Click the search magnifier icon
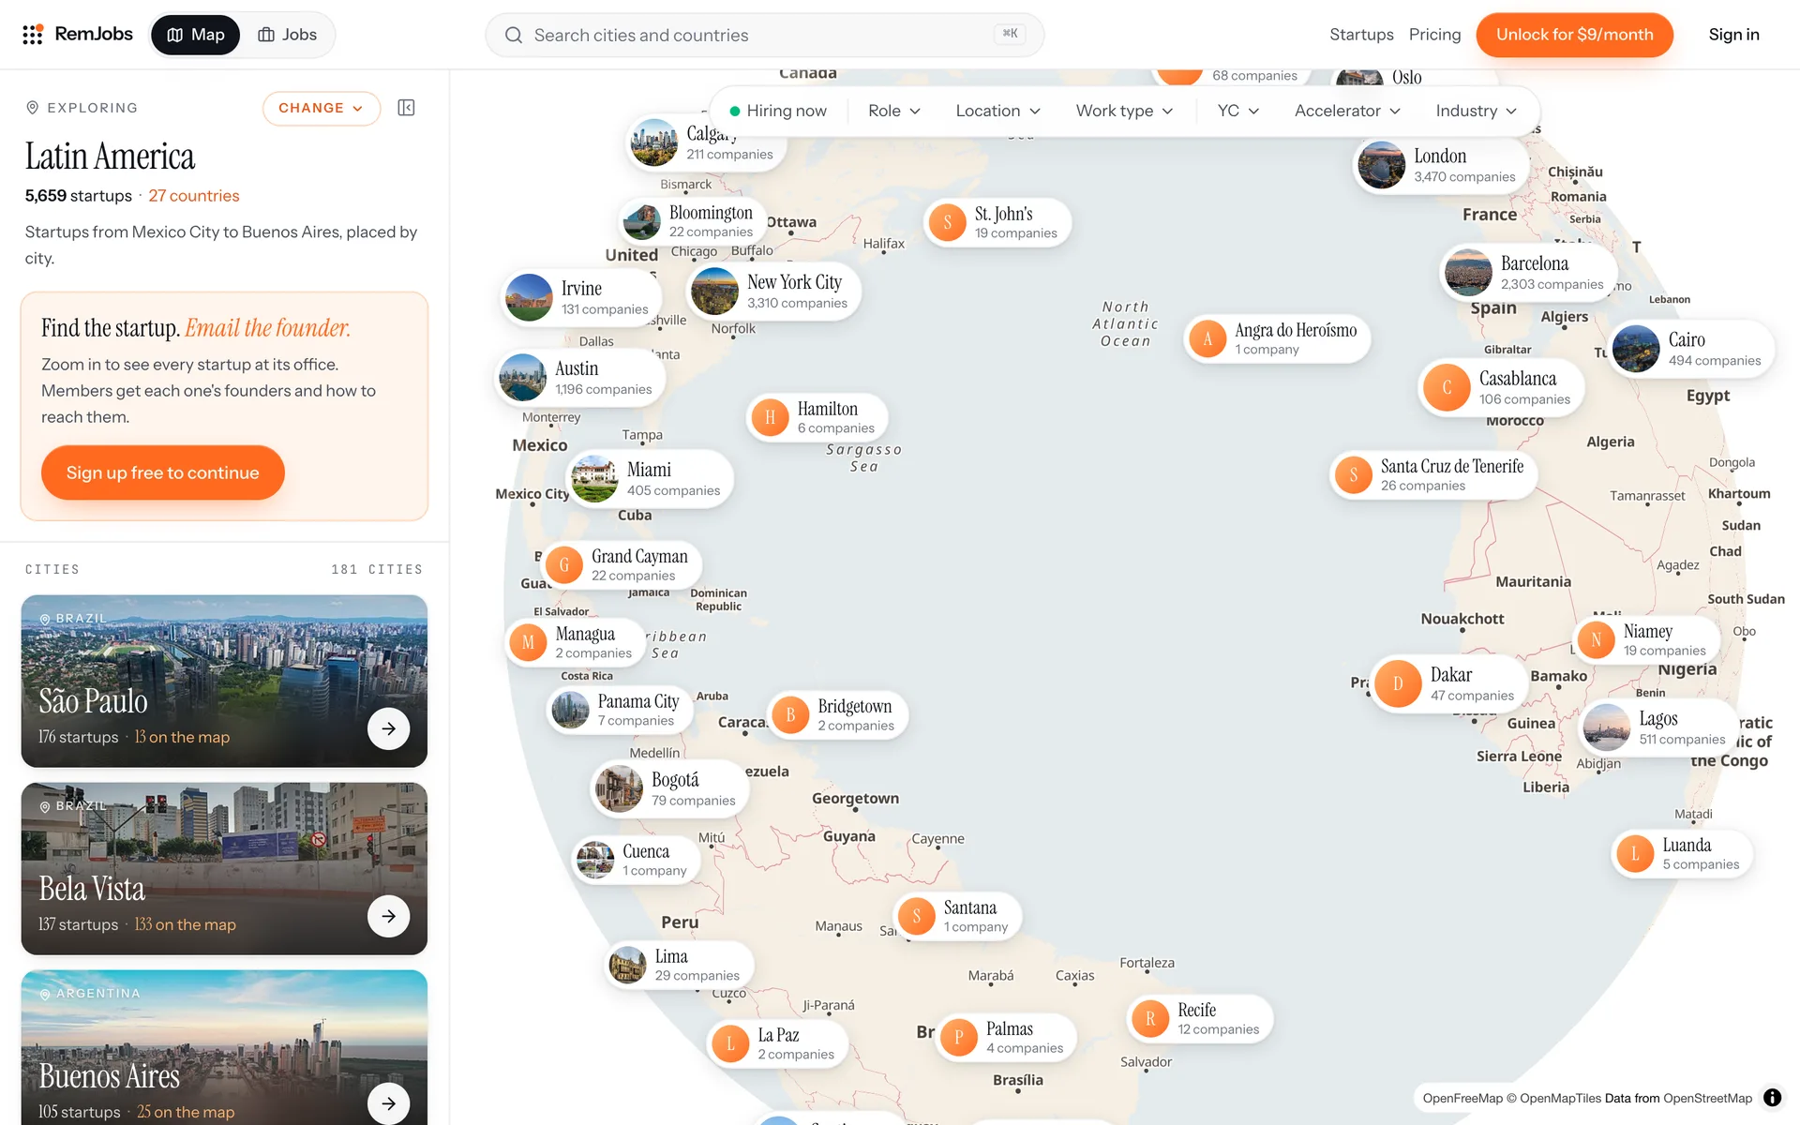This screenshot has width=1800, height=1125. [514, 36]
